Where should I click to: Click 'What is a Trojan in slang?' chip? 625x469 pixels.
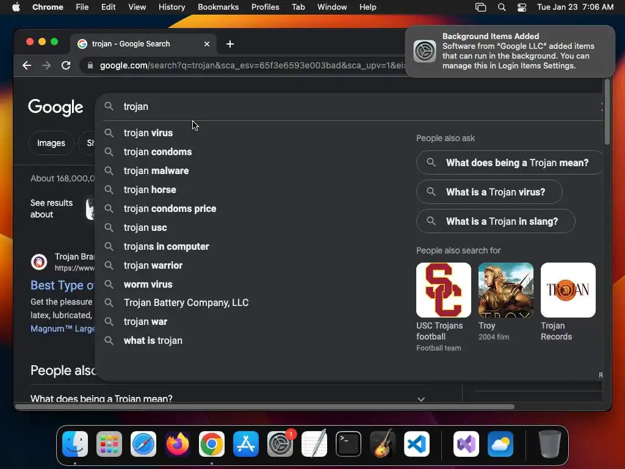[x=496, y=221]
